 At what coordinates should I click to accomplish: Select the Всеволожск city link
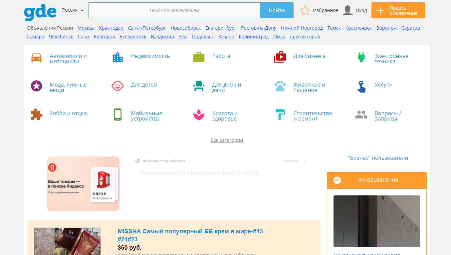pos(133,37)
